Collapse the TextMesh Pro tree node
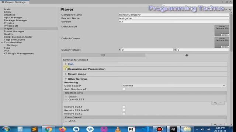The width and height of the screenshot is (236, 132). click(2, 43)
